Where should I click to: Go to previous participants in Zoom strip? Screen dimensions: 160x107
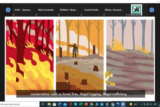coord(8,10)
